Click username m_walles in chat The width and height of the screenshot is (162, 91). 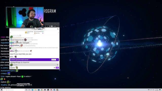coord(5,68)
